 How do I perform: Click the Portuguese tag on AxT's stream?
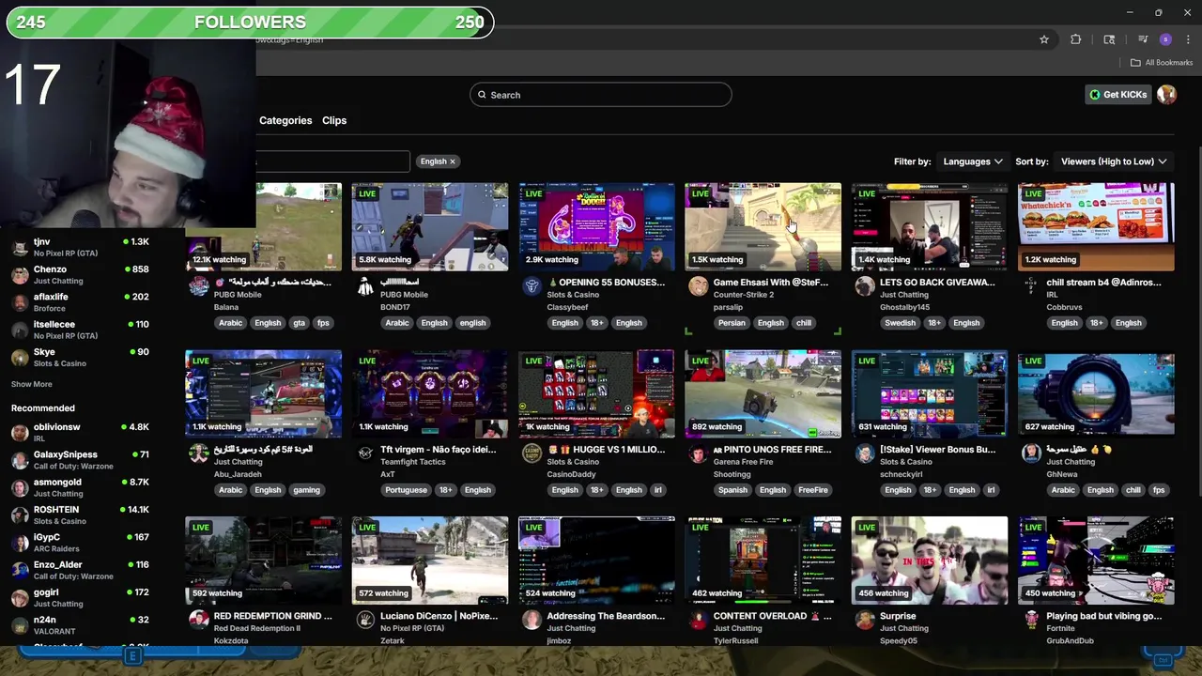(x=406, y=490)
